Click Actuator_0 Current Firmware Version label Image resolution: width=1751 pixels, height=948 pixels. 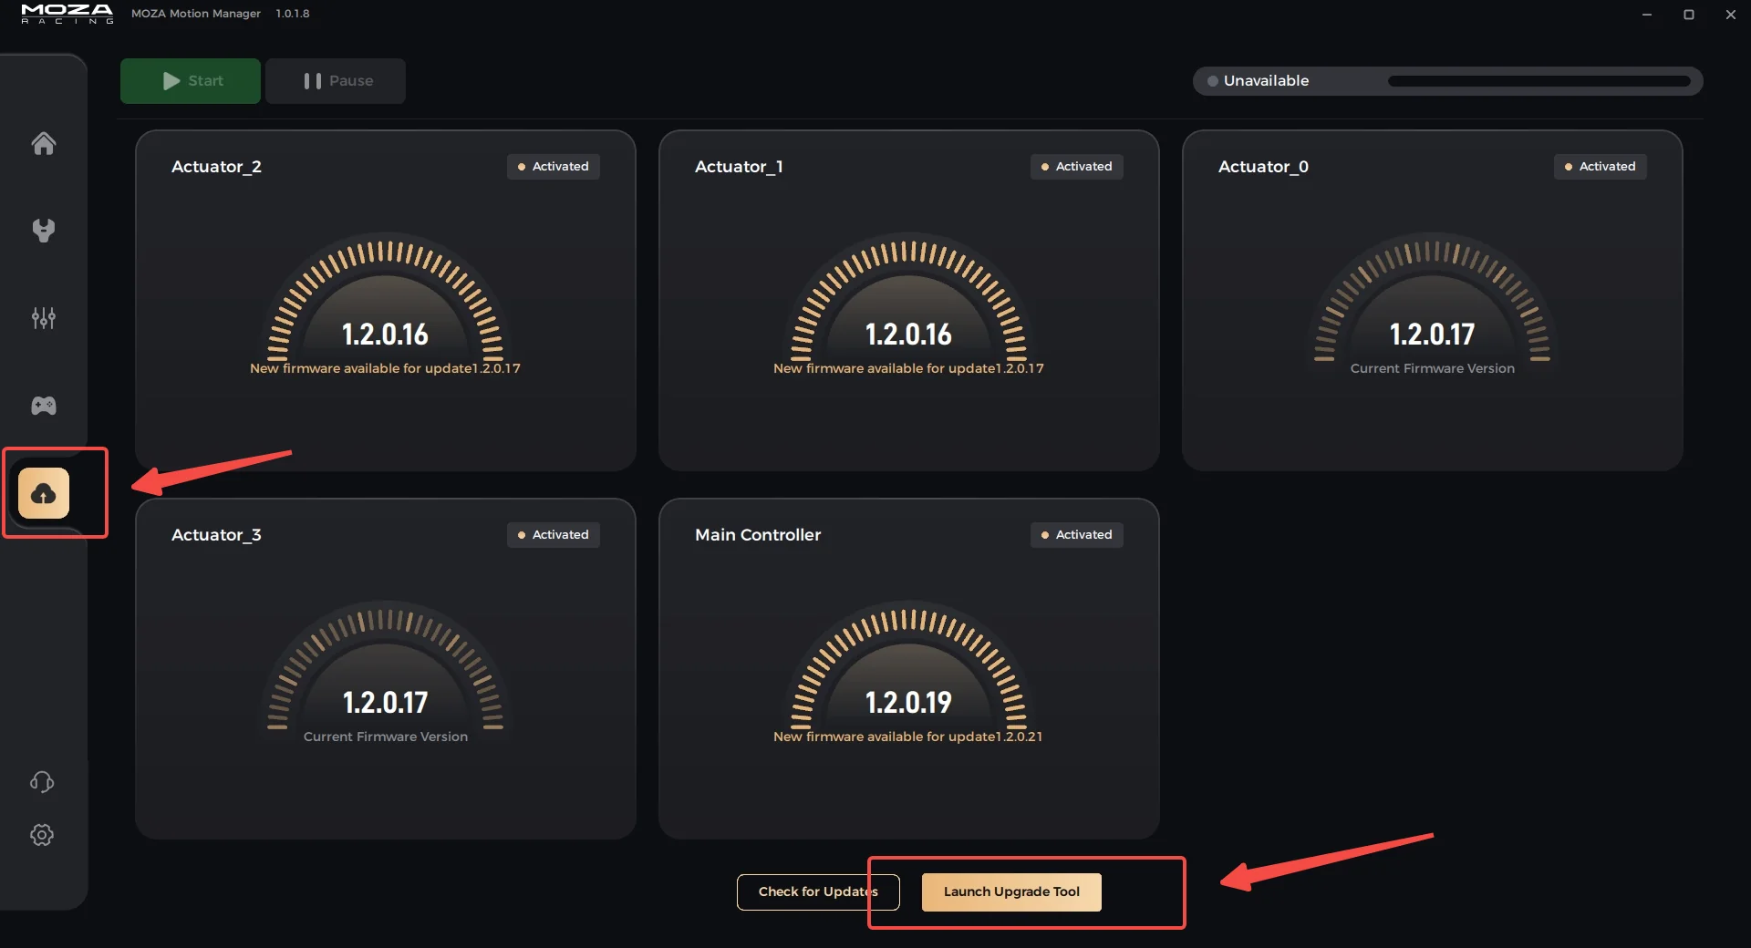click(x=1432, y=369)
